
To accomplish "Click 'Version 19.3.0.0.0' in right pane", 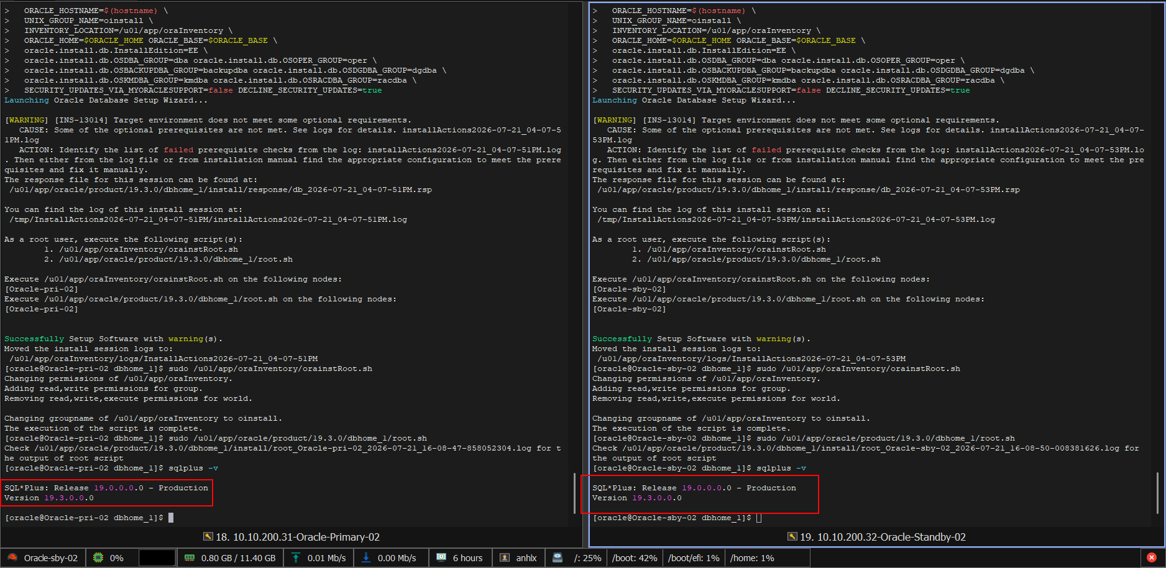I will click(x=637, y=498).
